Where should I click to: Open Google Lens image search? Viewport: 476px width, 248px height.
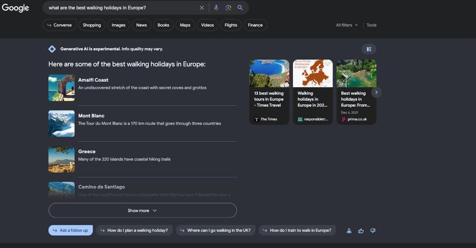pos(228,8)
